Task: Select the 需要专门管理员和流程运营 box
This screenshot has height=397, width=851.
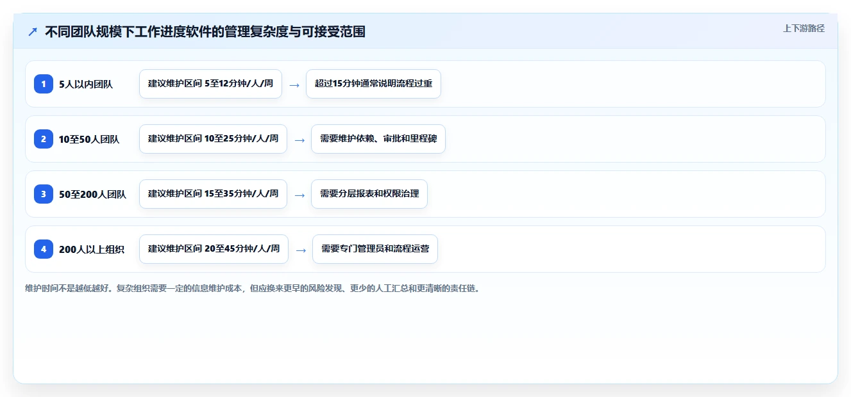Action: [x=375, y=249]
